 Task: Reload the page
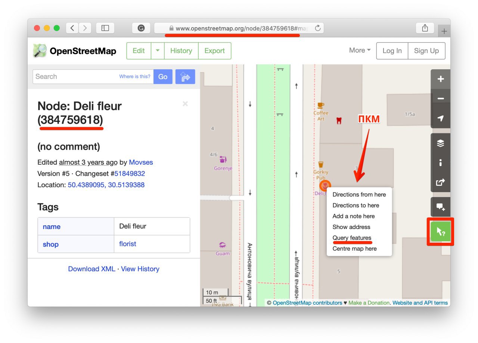pyautogui.click(x=318, y=28)
